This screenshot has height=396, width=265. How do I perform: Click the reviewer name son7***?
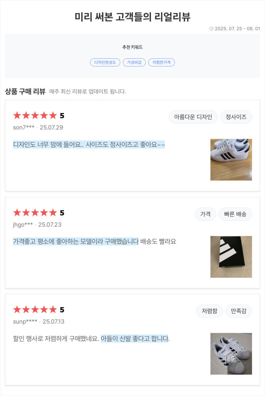tap(24, 128)
